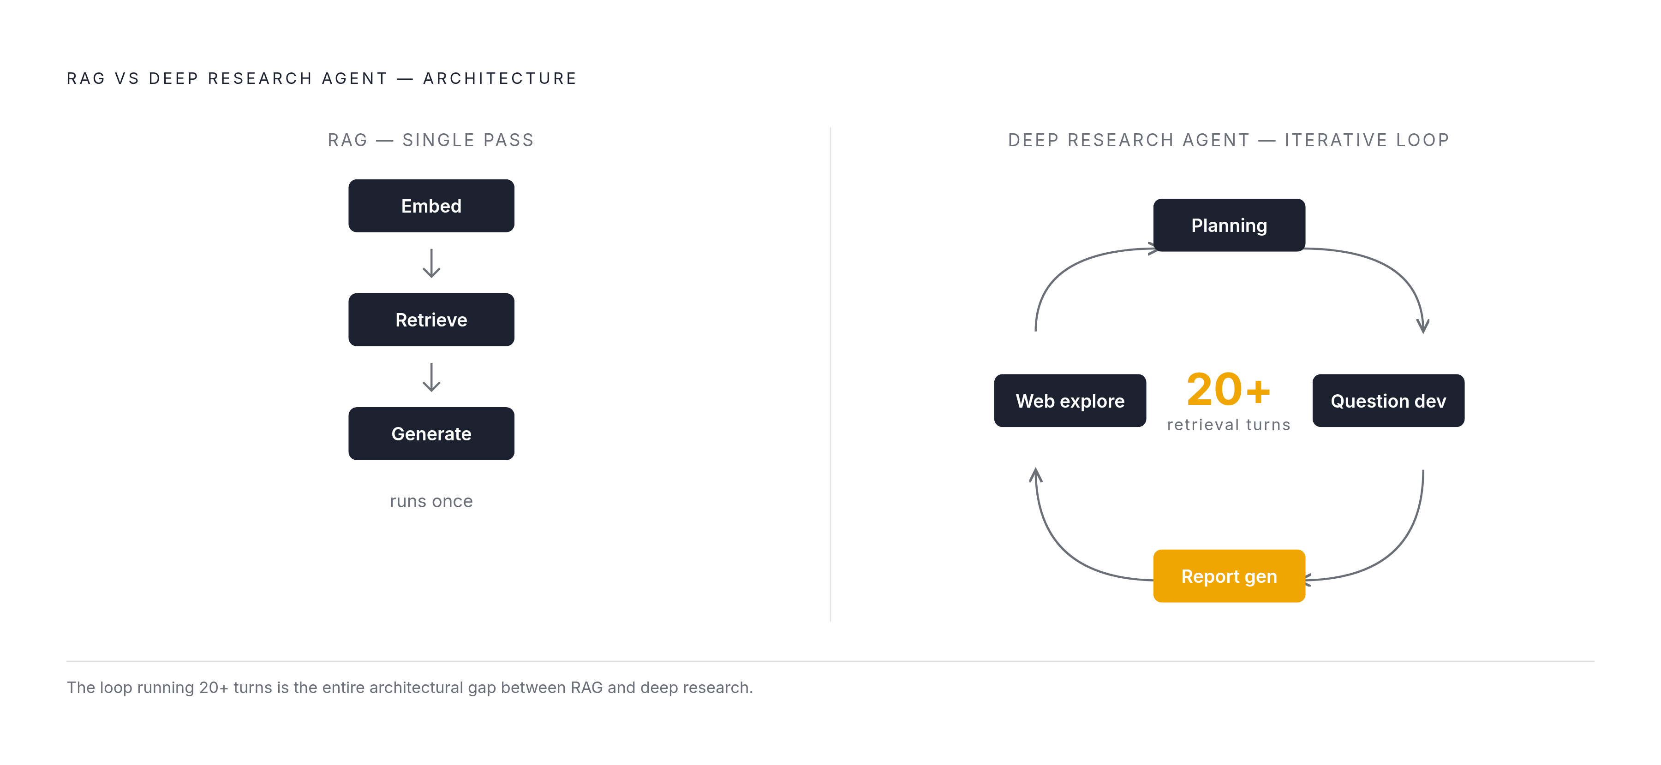Click the down arrow between Embed and Retrieve

click(431, 263)
